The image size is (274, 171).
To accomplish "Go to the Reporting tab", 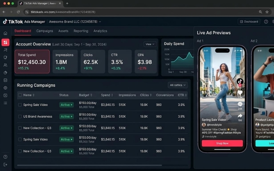I will pos(81,31).
